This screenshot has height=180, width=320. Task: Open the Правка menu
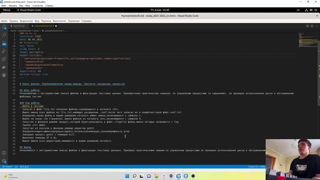pos(13,21)
